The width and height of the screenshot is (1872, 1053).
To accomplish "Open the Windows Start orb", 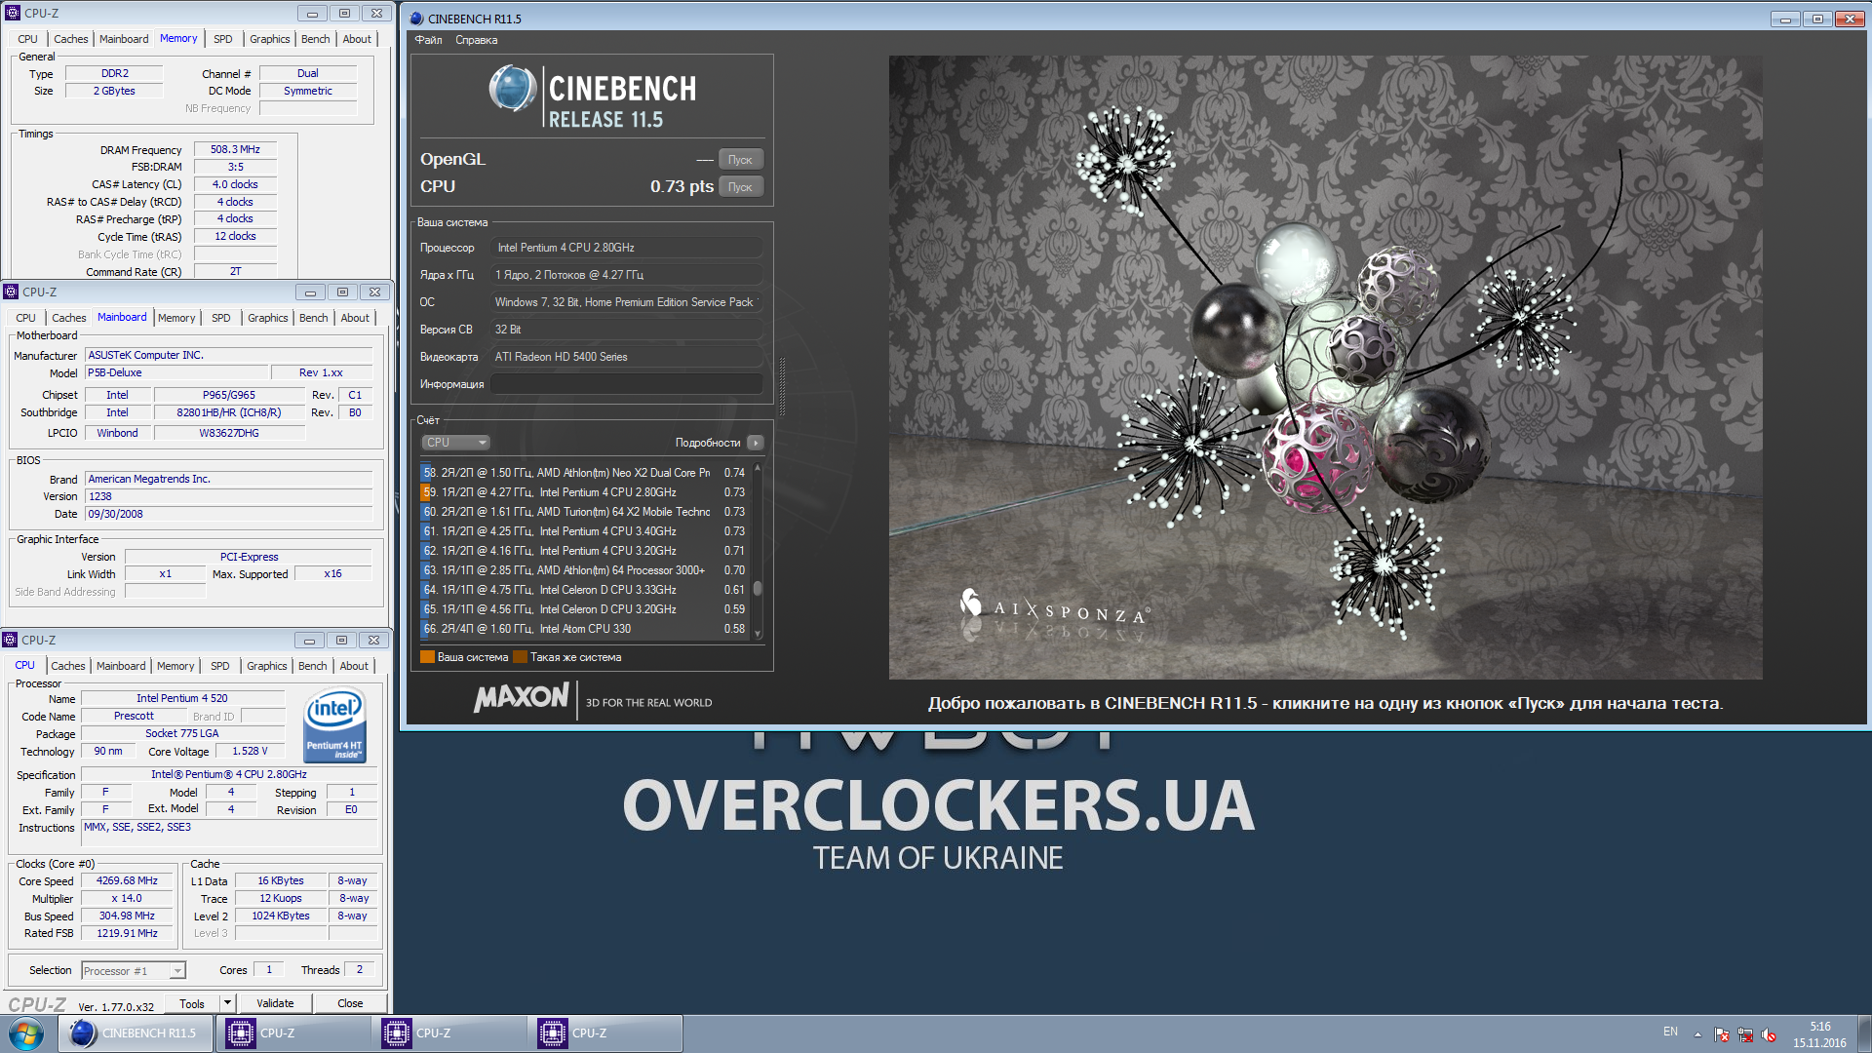I will click(x=26, y=1033).
